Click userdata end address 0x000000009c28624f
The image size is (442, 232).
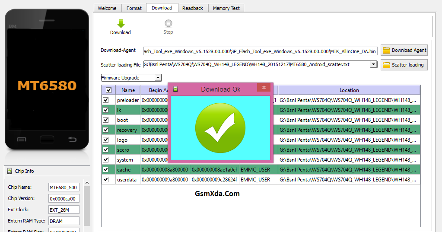pyautogui.click(x=214, y=180)
